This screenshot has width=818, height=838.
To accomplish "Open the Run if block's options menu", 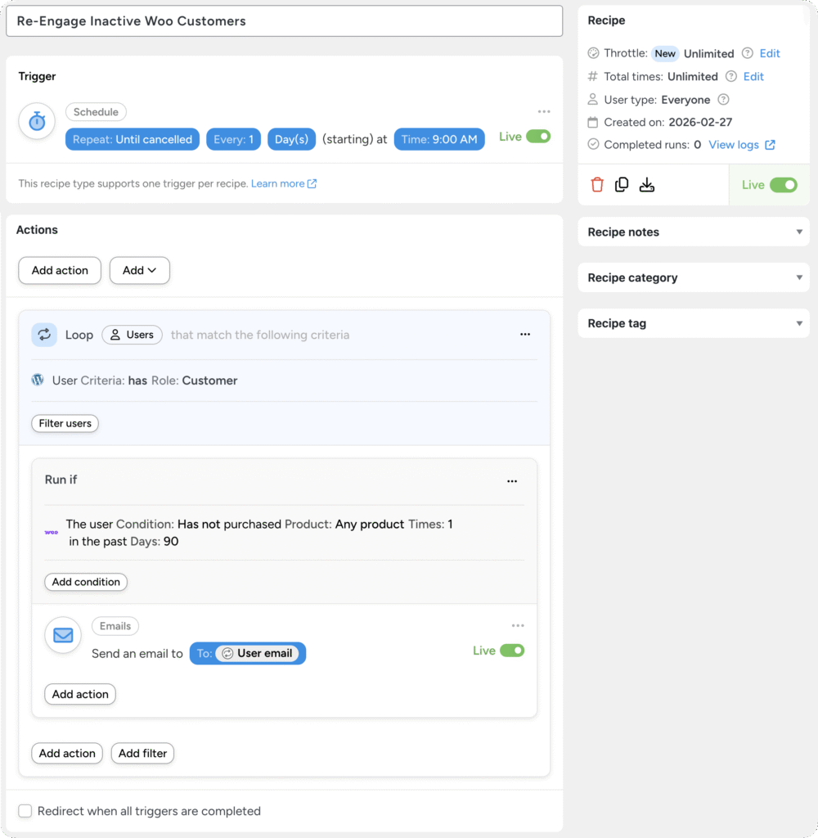I will (x=512, y=481).
